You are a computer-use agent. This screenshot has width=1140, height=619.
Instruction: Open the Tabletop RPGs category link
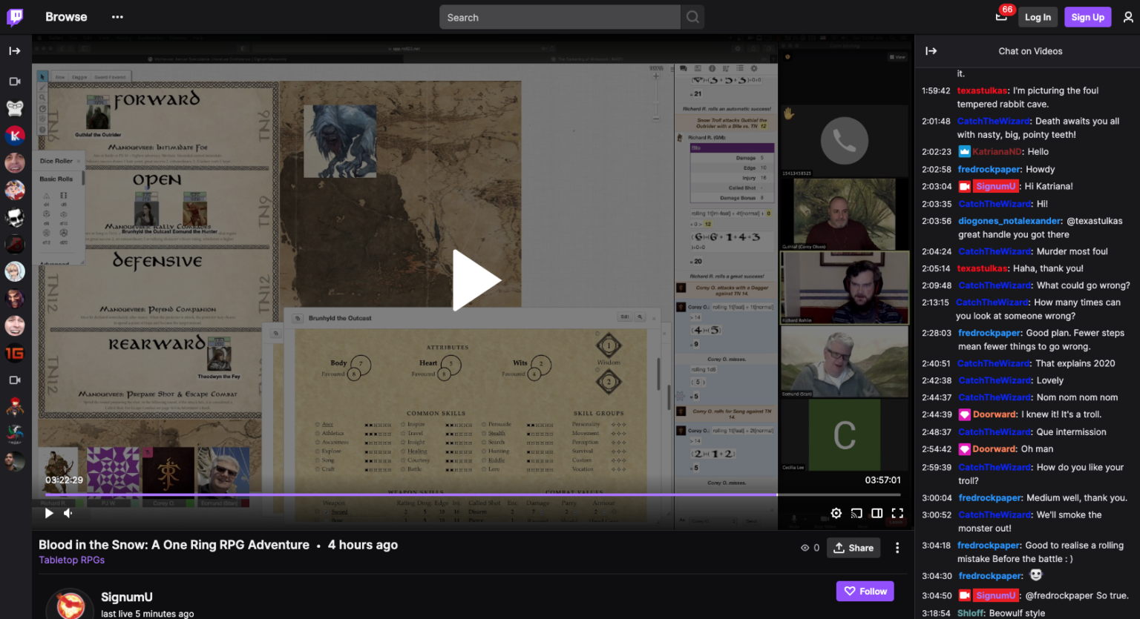coord(71,560)
